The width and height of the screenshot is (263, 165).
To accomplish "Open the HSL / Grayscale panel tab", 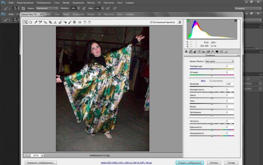I will pos(199,52).
